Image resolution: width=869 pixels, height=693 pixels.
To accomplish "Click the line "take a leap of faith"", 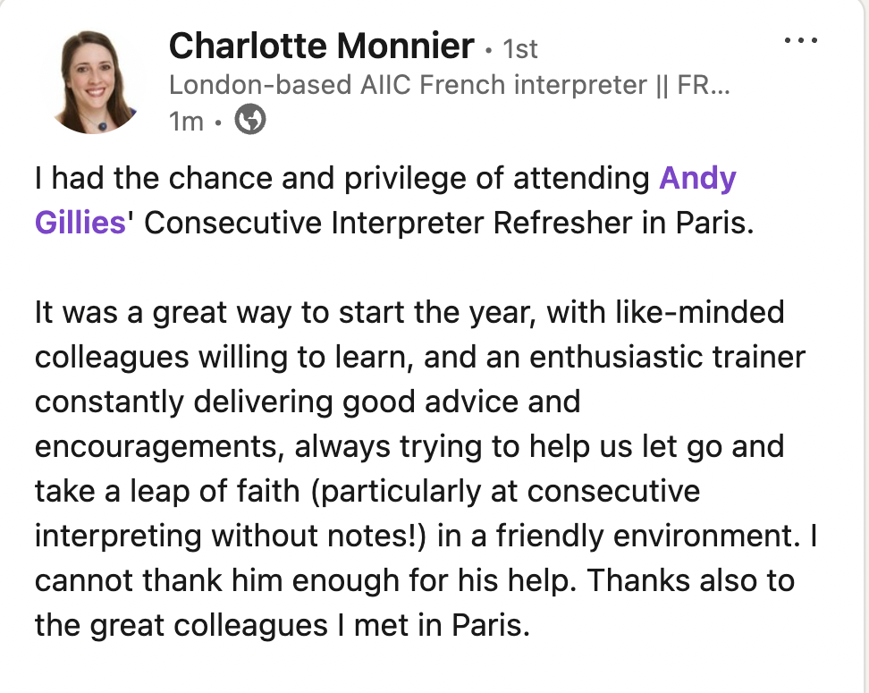I will coord(367,491).
